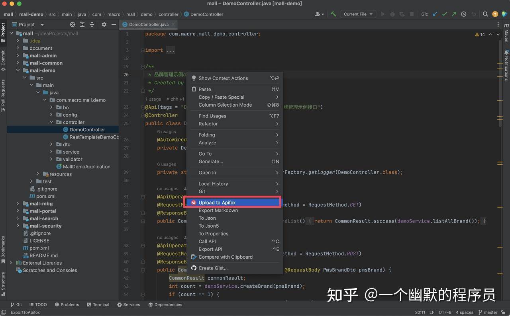Toggle the import block fold marker
Image resolution: width=510 pixels, height=316 pixels.
click(142, 50)
